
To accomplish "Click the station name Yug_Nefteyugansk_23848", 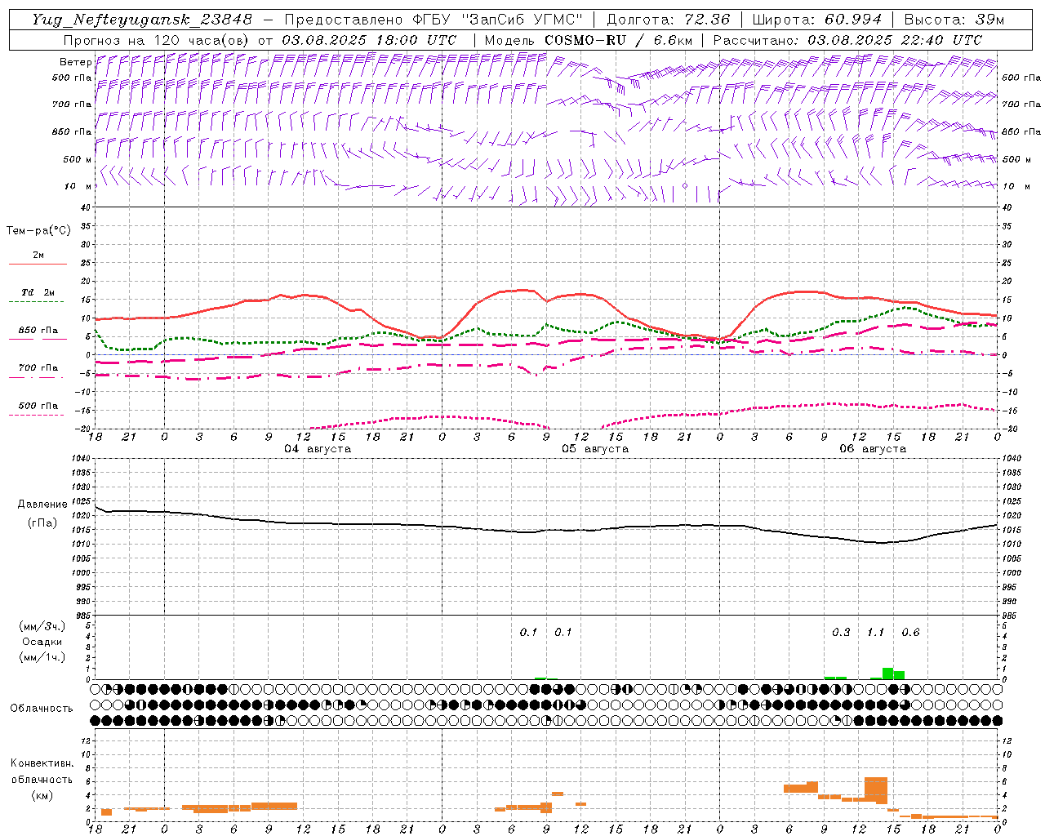I will 142,20.
